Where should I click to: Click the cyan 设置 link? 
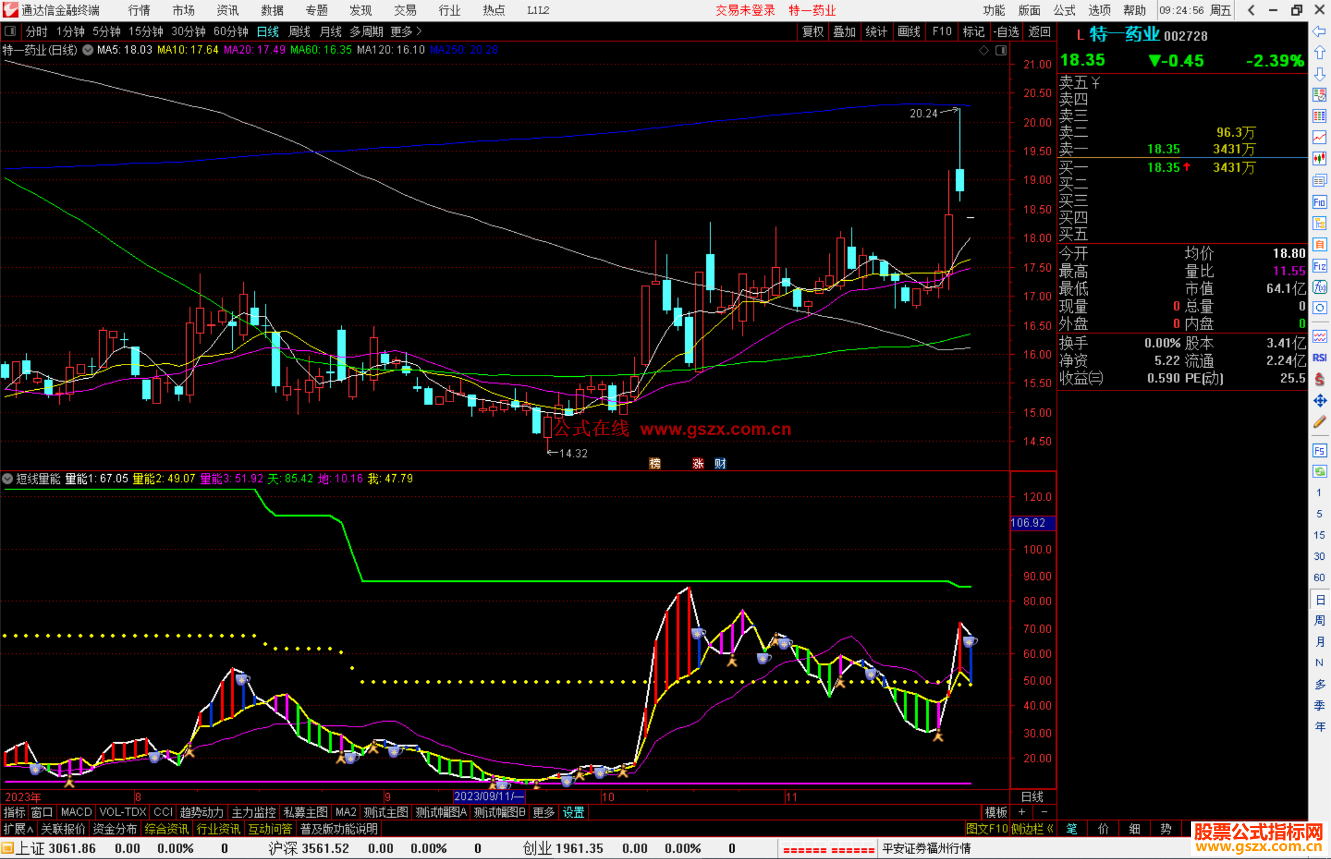573,812
